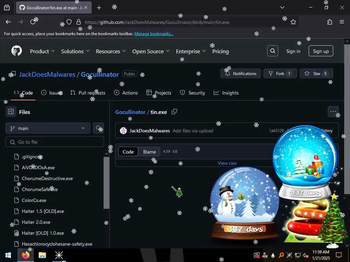Screen dimensions: 350x262
Task: Click the Pricing link
Action: pos(220,51)
